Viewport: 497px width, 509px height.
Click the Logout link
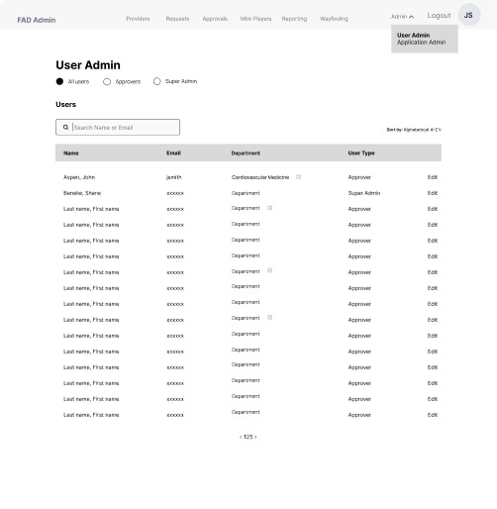click(439, 16)
